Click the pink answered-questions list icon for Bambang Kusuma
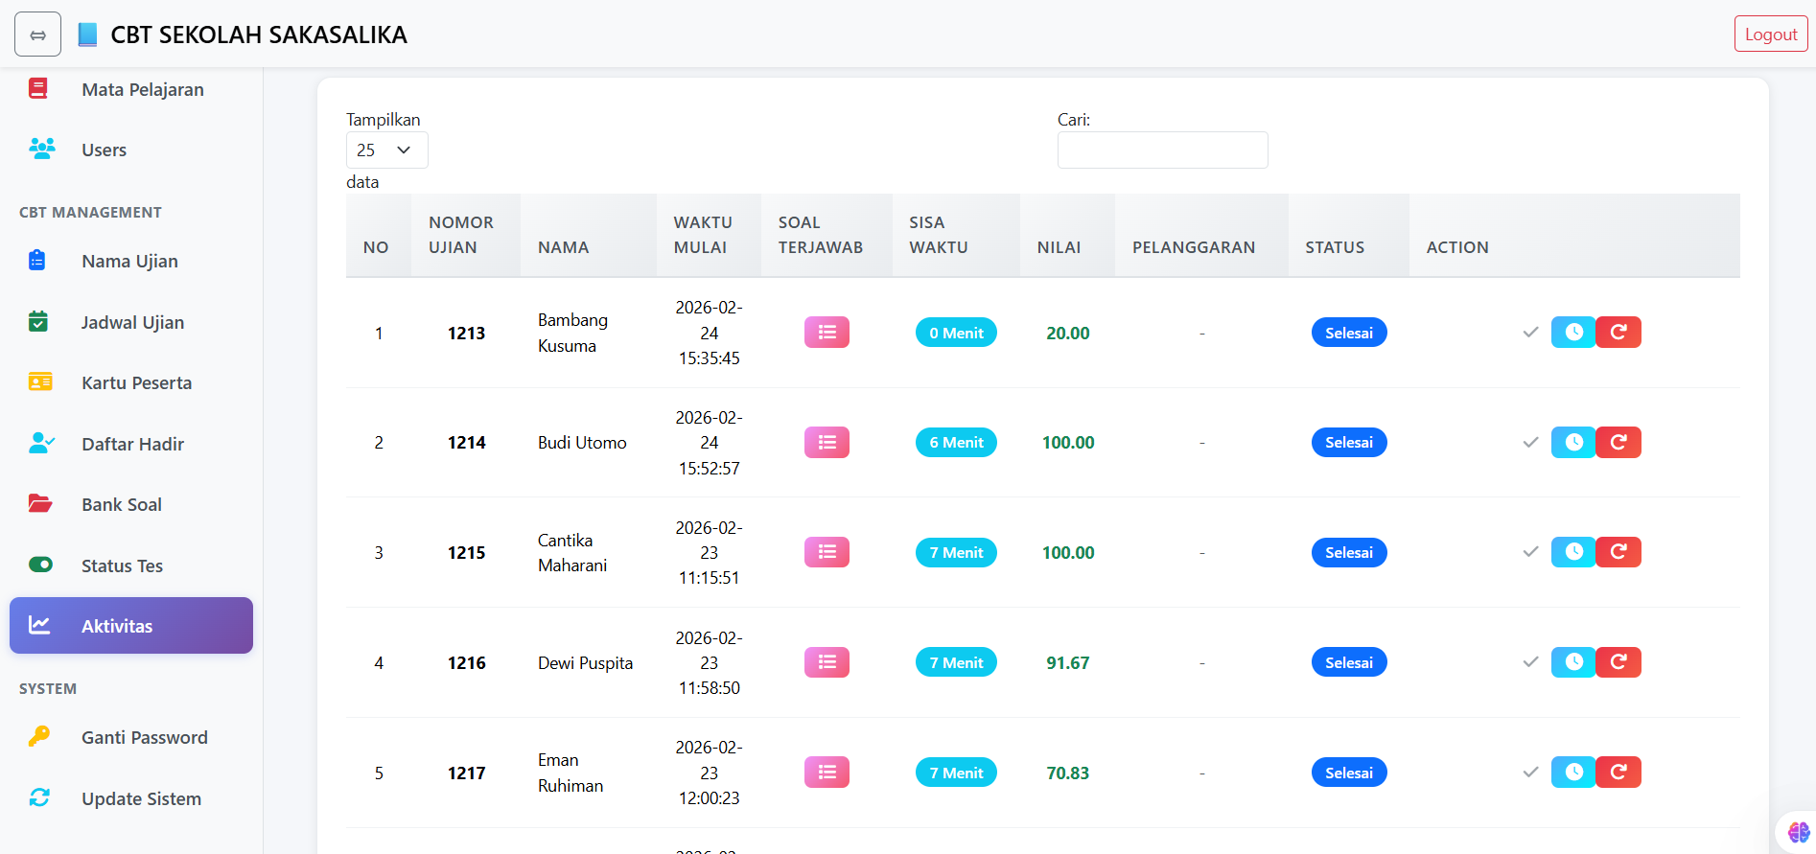This screenshot has height=854, width=1816. click(x=827, y=333)
